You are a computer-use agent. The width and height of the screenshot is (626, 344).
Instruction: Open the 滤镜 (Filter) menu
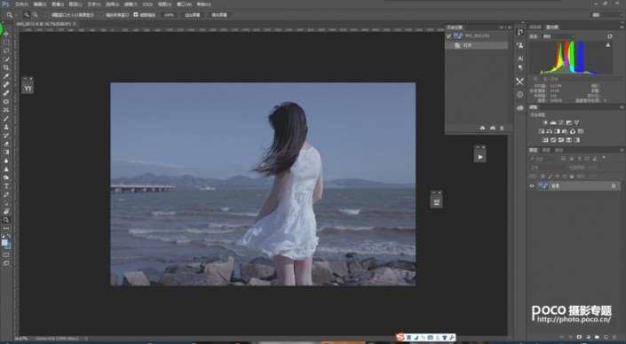pyautogui.click(x=131, y=4)
